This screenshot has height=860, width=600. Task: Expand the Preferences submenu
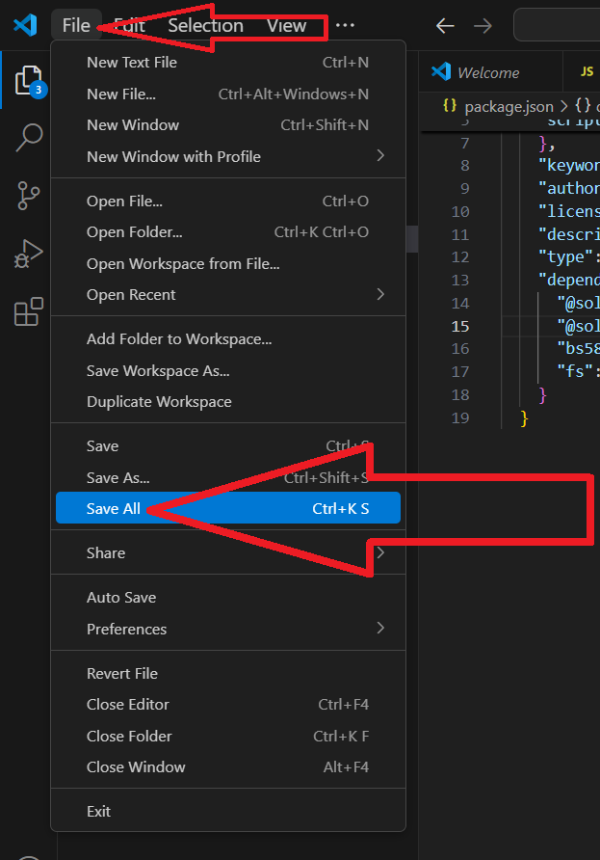click(x=228, y=630)
